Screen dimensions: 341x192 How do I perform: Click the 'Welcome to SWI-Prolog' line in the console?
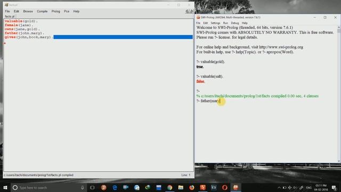(245, 27)
